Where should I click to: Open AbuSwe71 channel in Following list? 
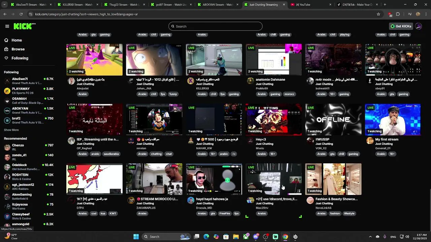click(x=29, y=81)
